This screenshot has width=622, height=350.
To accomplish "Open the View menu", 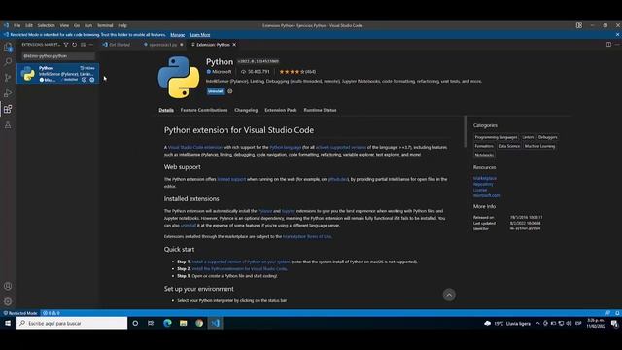I will (64, 25).
